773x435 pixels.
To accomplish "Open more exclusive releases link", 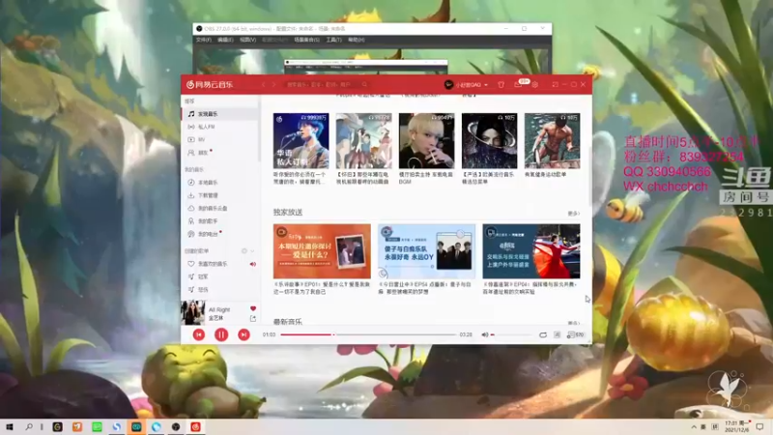I will tap(573, 214).
